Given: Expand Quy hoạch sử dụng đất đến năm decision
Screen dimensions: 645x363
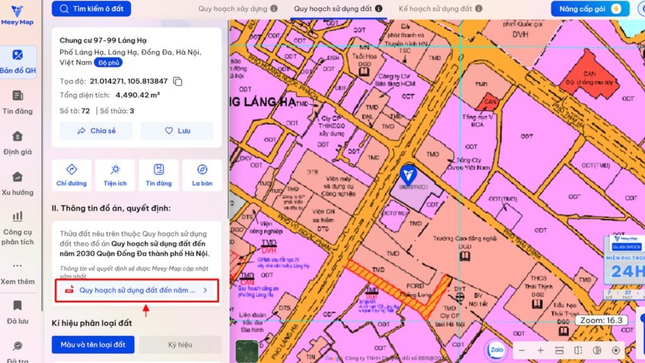Looking at the screenshot, I should tap(136, 291).
